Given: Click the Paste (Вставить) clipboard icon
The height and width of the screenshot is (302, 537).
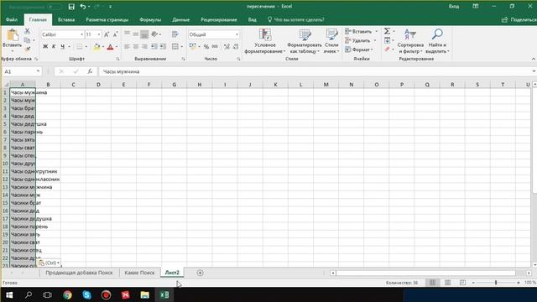Looking at the screenshot, I should tap(13, 35).
